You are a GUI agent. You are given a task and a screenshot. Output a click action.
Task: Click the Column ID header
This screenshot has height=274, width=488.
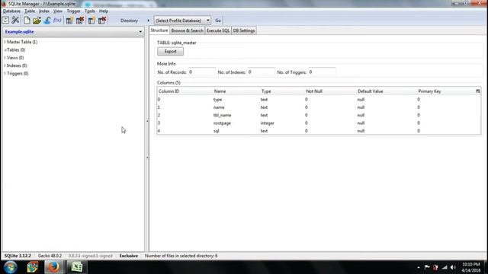coord(185,91)
